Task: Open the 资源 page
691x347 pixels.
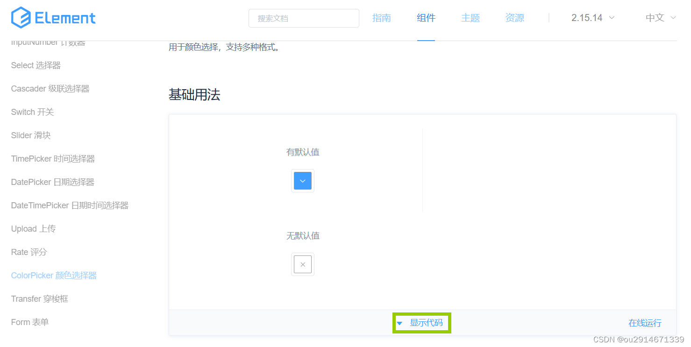Action: (514, 17)
